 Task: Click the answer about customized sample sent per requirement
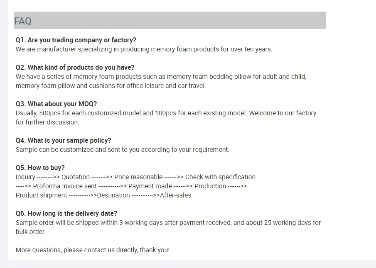tap(122, 150)
